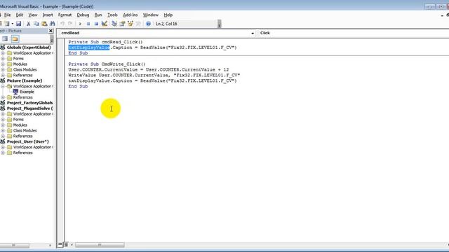
Task: Click the 'WriteValue User.COUNTER.CurrentValue' line
Action: point(154,75)
